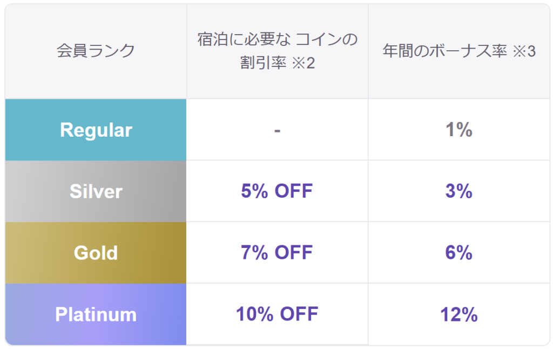Click the word OFF in Silver row
This screenshot has height=349, width=553.
[293, 191]
